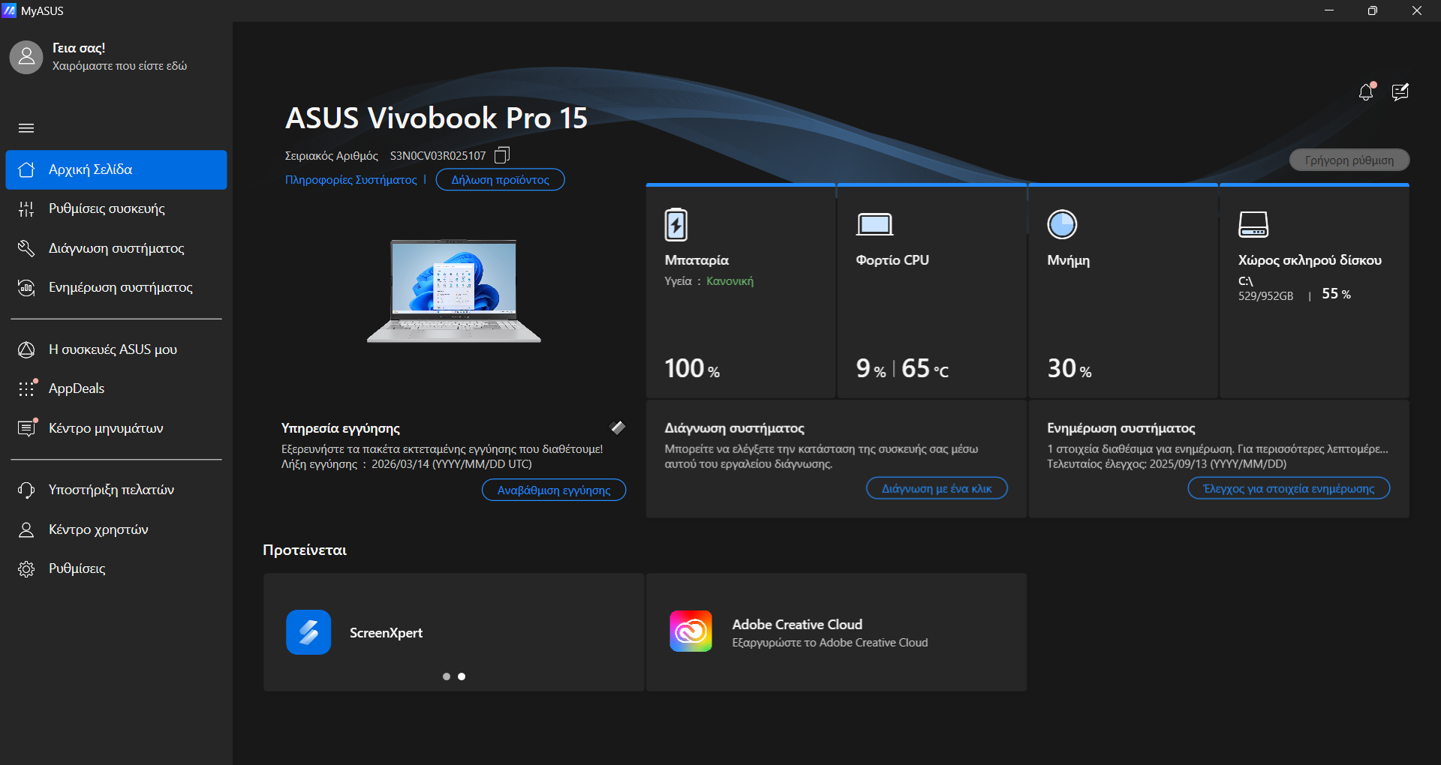1441x765 pixels.
Task: Click the Μπαταρία card title
Action: pyautogui.click(x=696, y=260)
